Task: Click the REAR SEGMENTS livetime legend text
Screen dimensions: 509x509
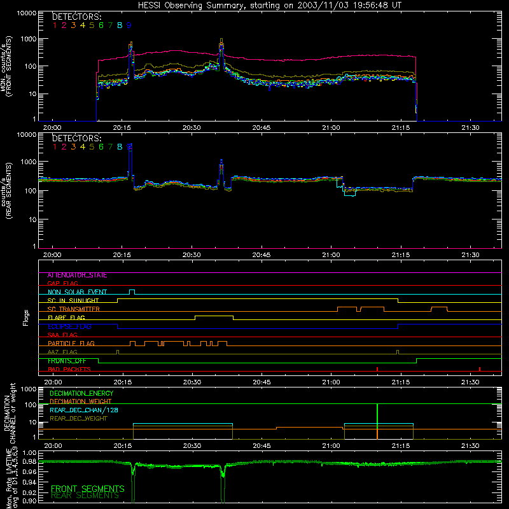Action: (85, 496)
